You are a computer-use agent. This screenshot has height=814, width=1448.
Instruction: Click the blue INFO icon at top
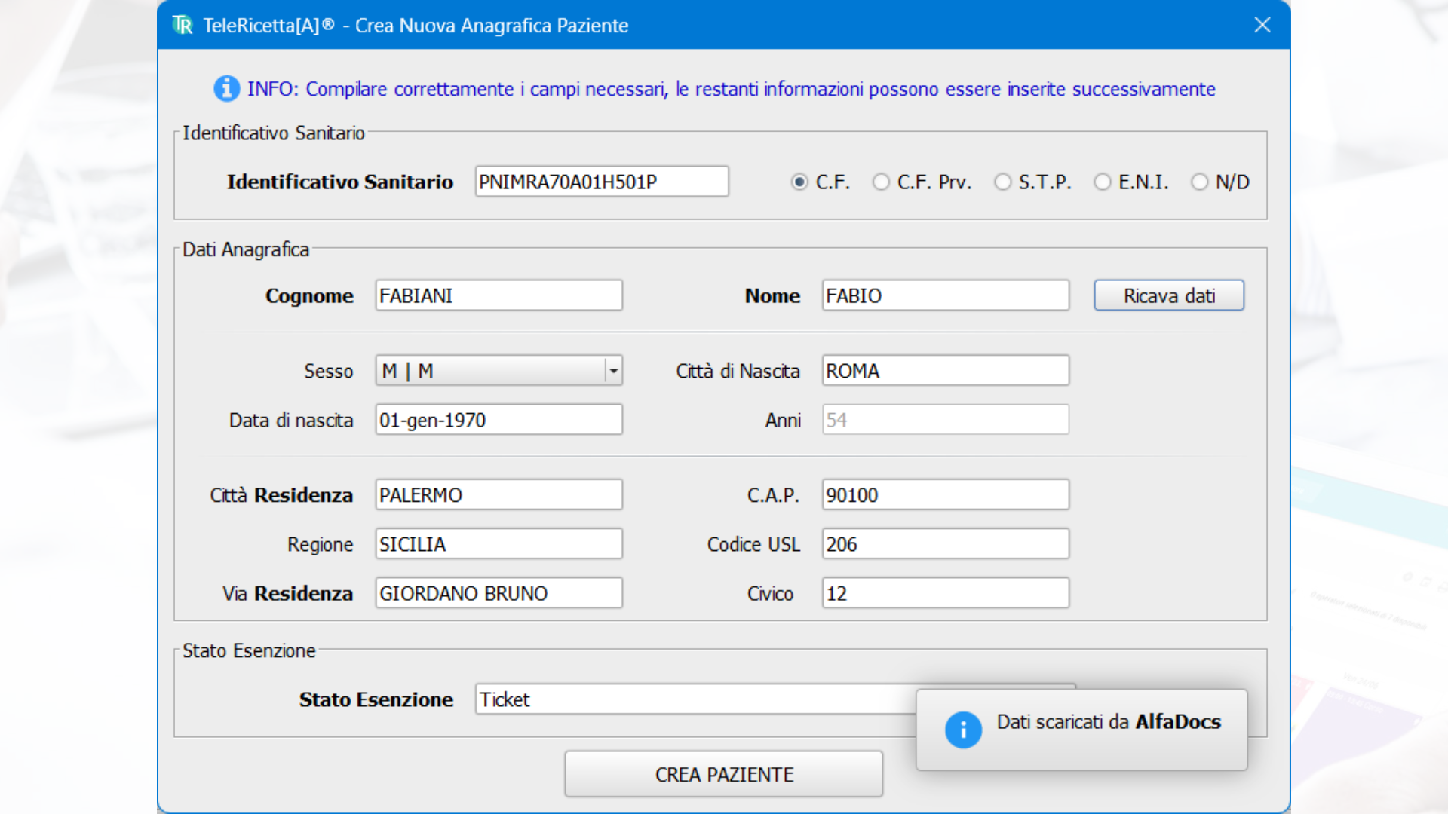pos(226,89)
